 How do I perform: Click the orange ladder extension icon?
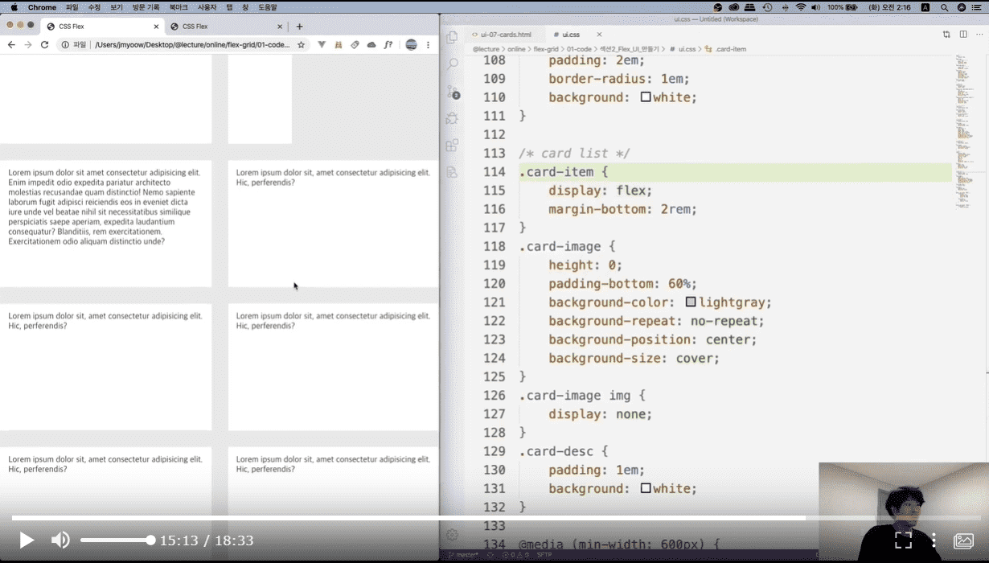click(x=339, y=45)
